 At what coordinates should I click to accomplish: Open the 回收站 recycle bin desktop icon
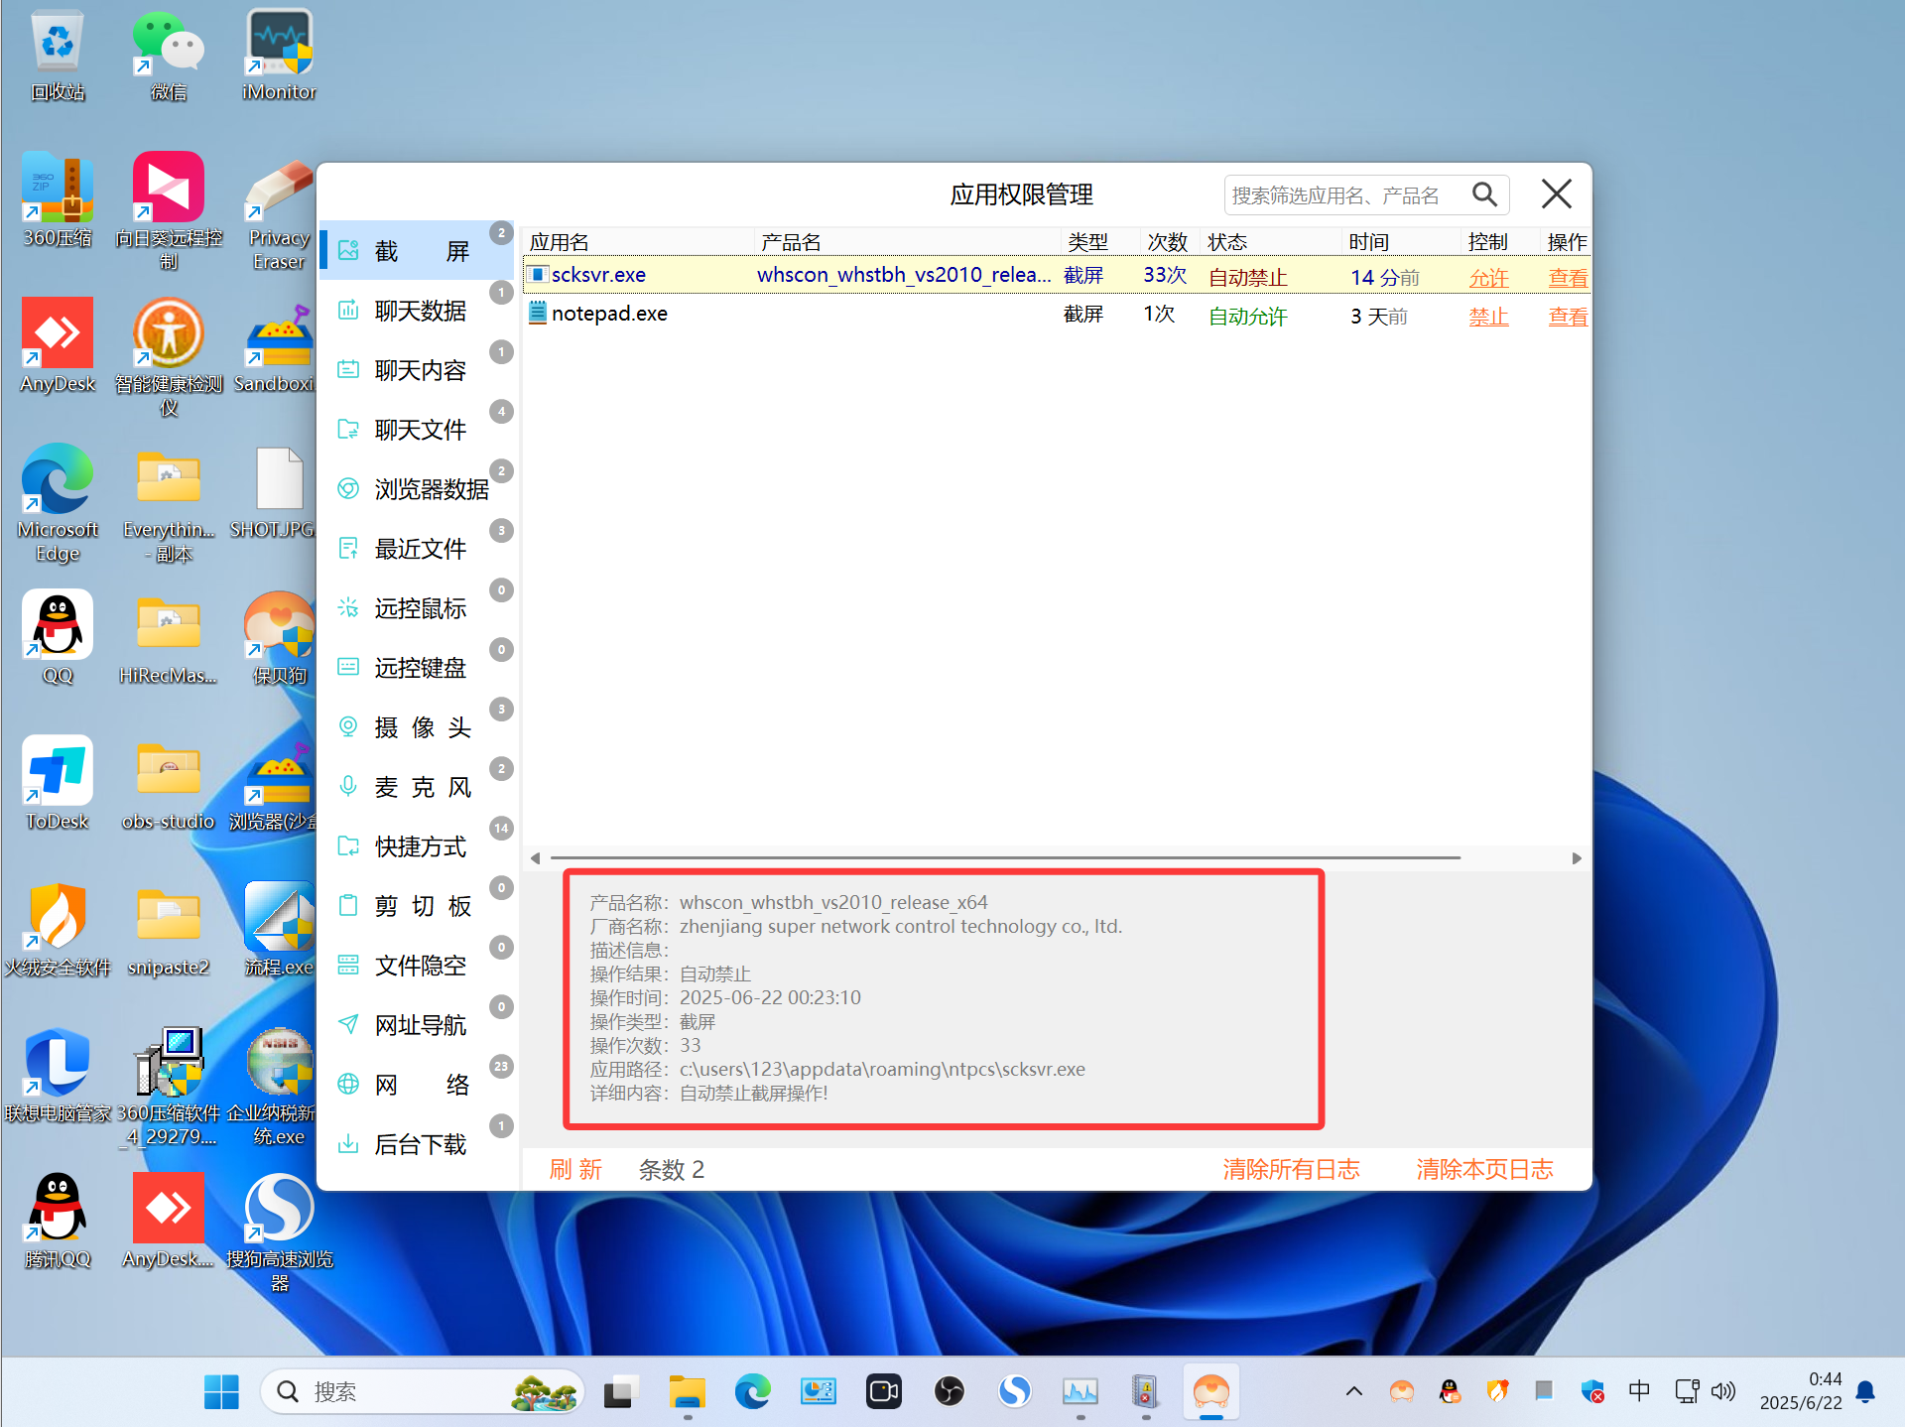point(58,57)
